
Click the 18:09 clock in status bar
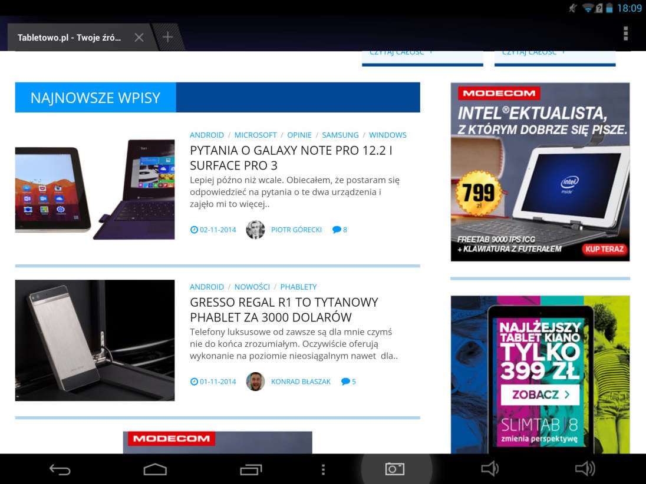629,8
